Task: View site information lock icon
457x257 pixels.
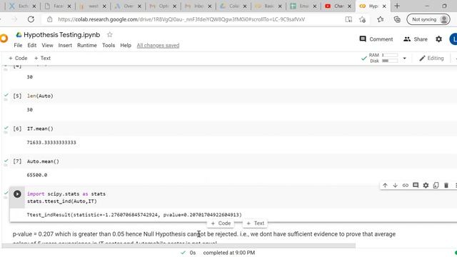Action: point(50,19)
